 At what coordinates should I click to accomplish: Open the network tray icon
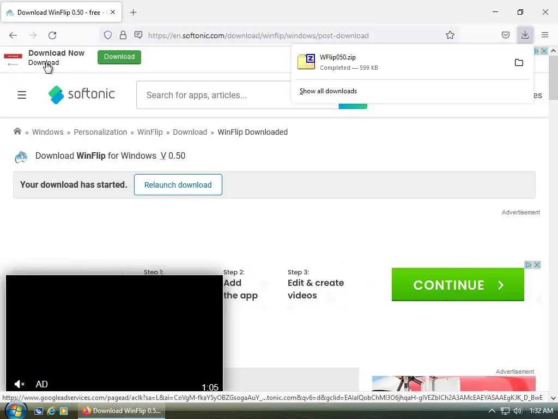coord(505,411)
